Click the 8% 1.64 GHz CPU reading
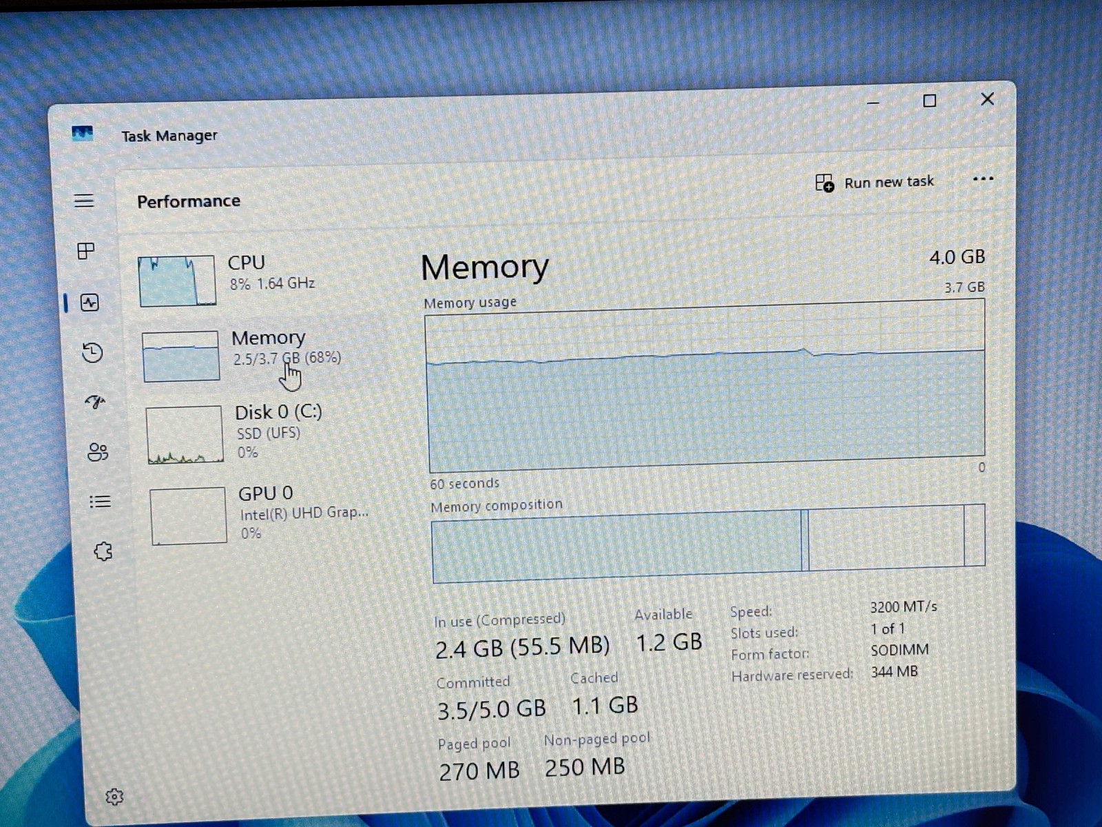Viewport: 1102px width, 827px height. tap(272, 283)
